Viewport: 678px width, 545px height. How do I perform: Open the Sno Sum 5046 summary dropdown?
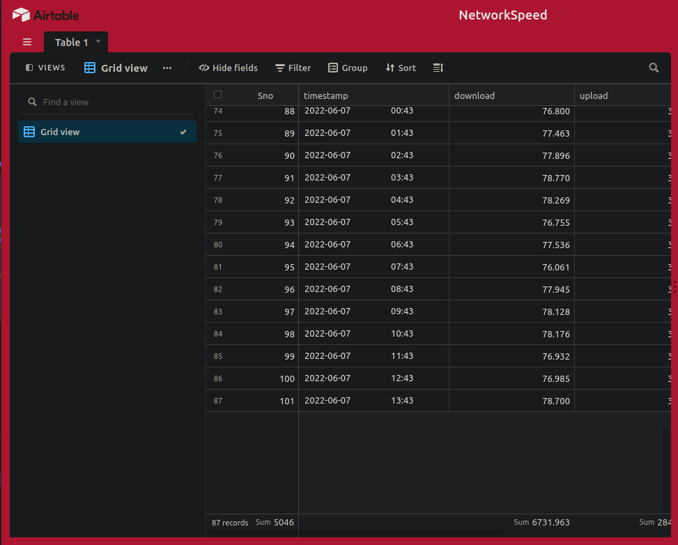tap(275, 523)
